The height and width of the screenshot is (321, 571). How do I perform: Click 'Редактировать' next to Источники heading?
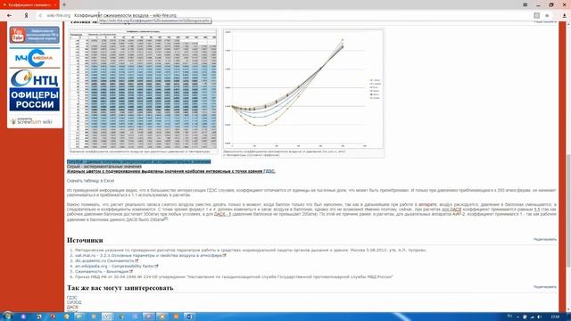pyautogui.click(x=545, y=239)
